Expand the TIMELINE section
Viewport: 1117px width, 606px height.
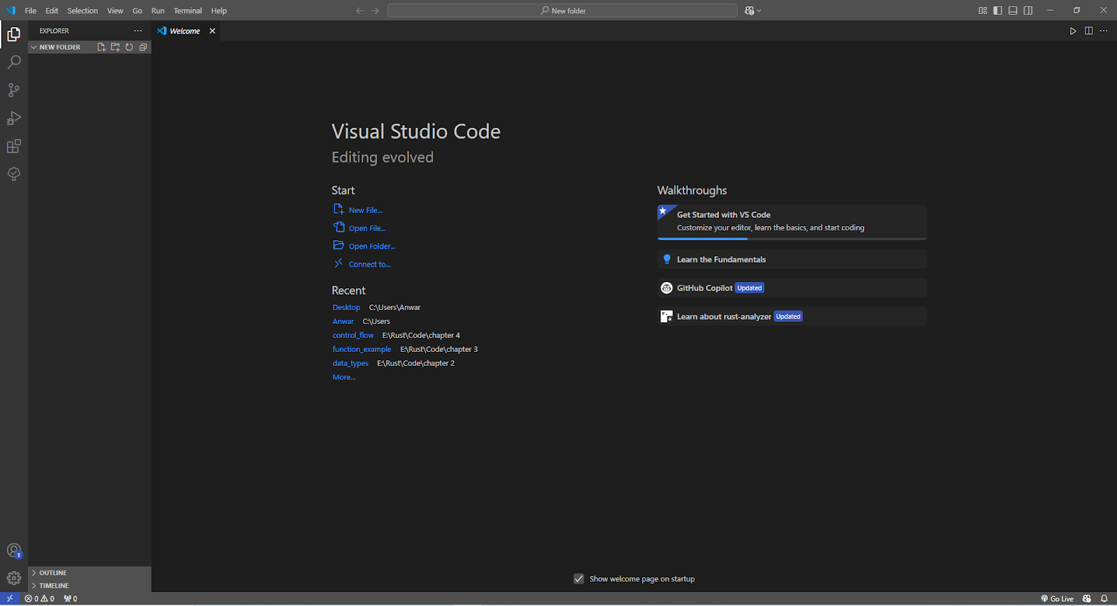point(90,586)
